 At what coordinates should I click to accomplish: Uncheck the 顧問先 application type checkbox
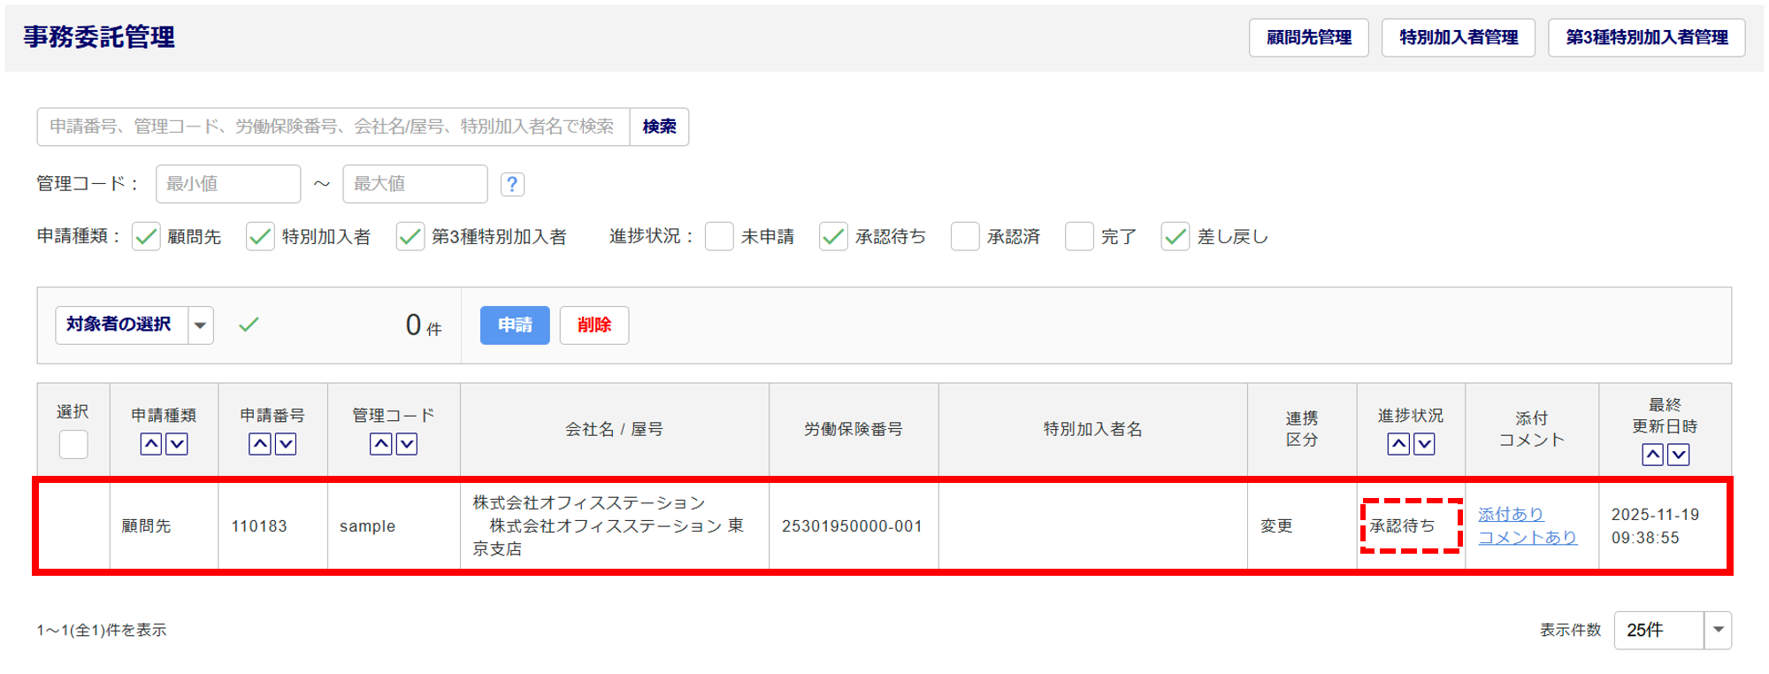[146, 236]
